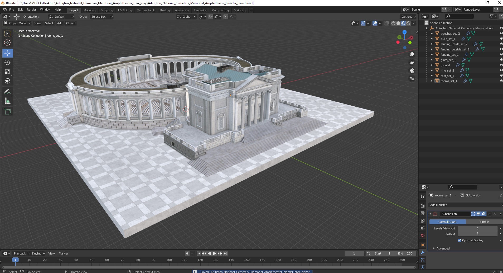Open the Tool properties tab

(423, 196)
